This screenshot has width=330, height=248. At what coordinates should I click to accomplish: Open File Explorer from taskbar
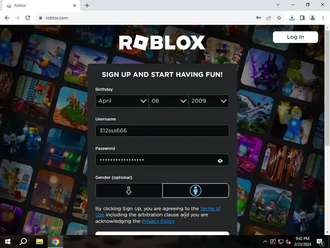(39, 242)
